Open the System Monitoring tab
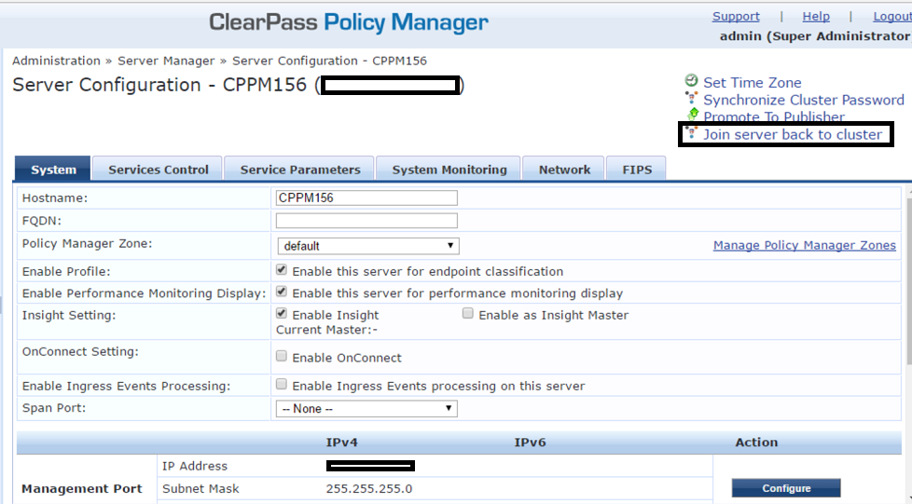912x504 pixels. pyautogui.click(x=449, y=170)
